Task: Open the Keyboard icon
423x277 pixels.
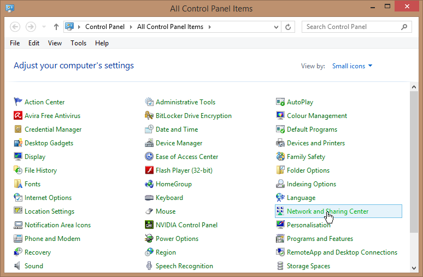Action: (x=149, y=197)
